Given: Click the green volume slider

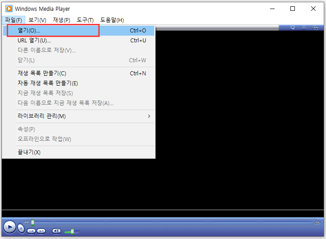Looking at the screenshot, I should point(72,231).
